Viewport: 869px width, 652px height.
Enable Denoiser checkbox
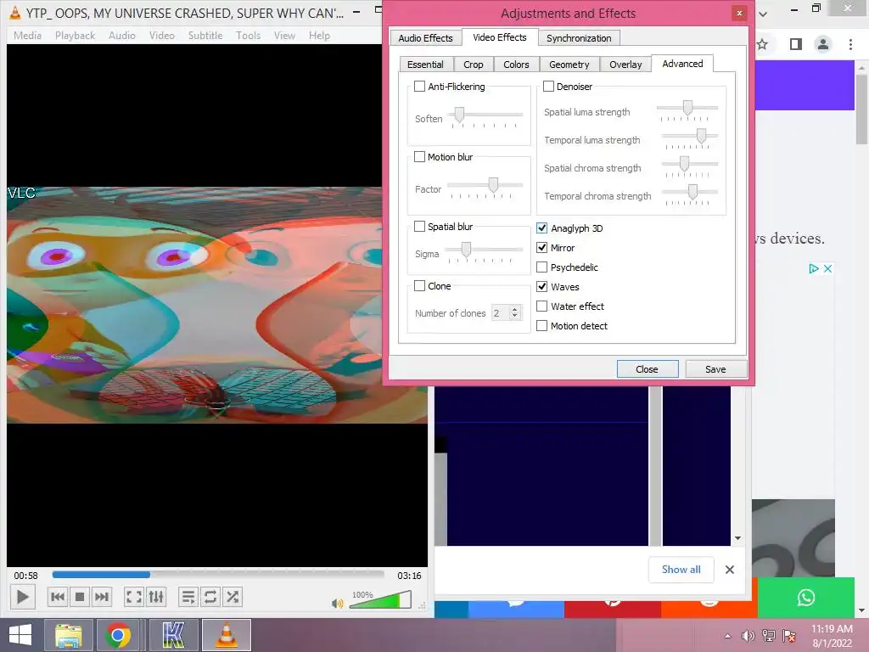point(549,87)
